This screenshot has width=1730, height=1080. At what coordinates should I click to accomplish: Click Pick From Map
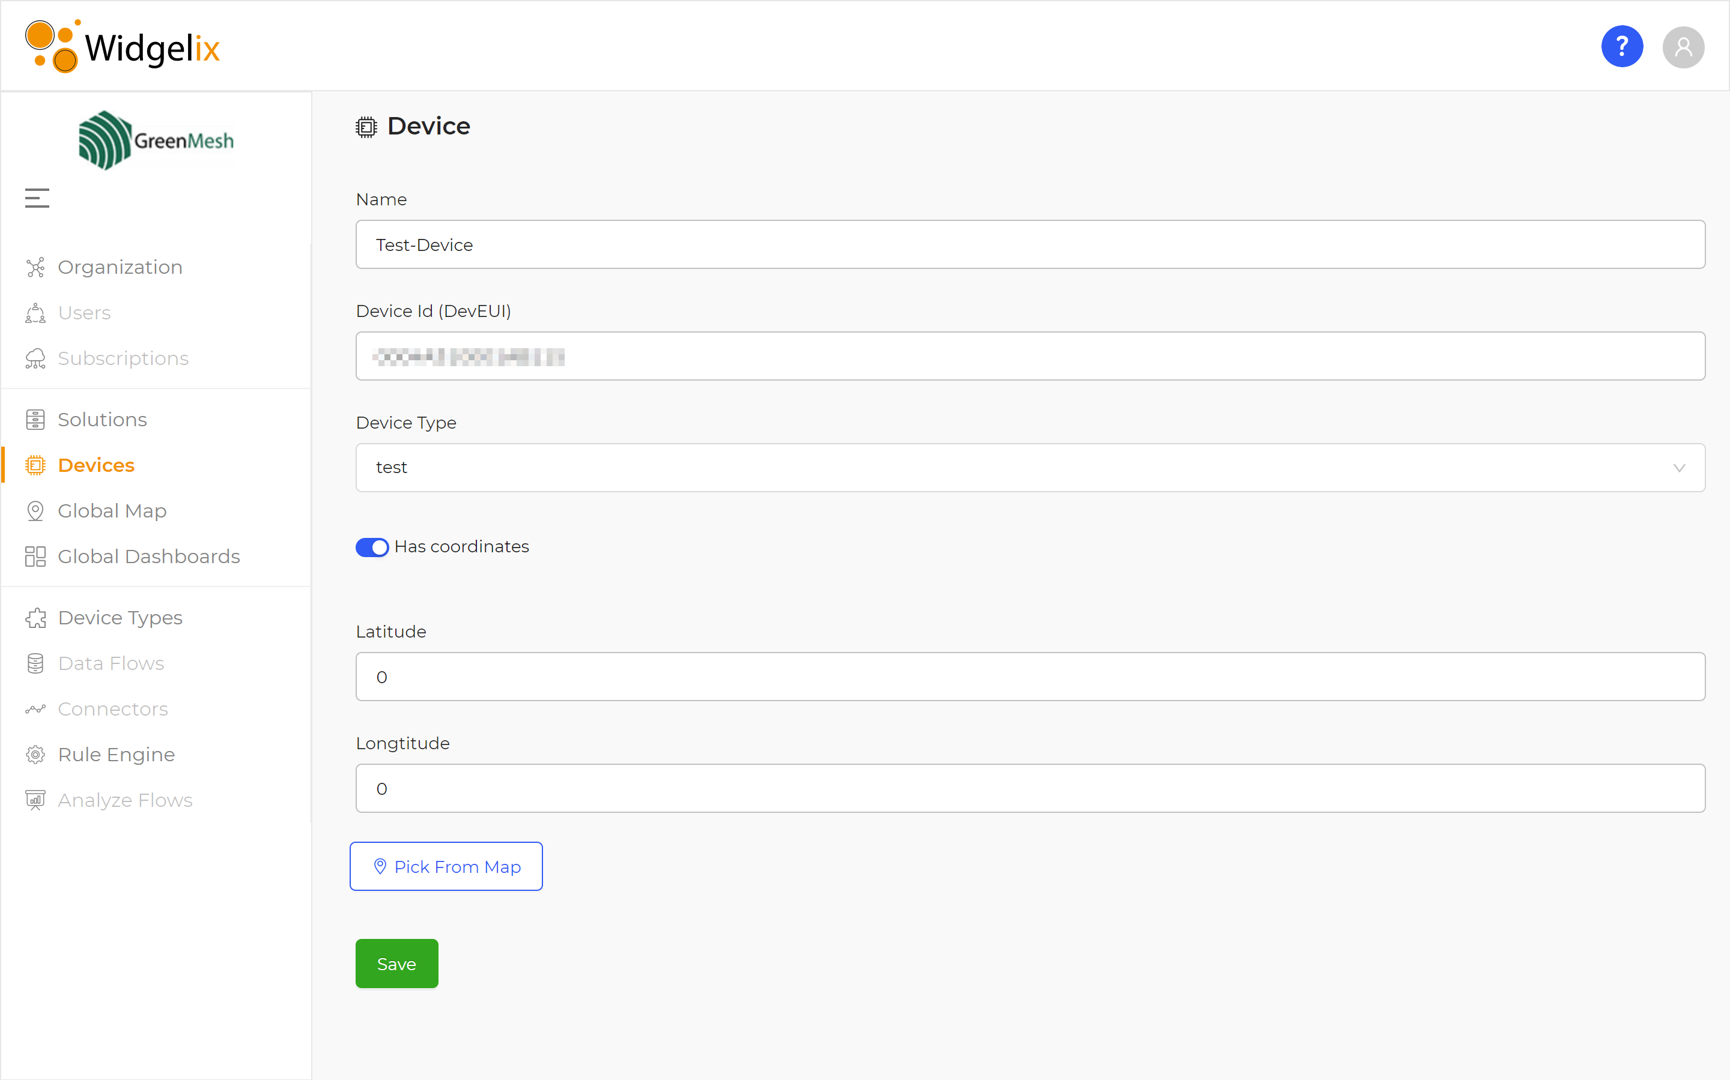pyautogui.click(x=445, y=866)
